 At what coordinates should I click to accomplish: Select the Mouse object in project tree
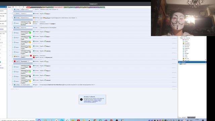tap(186, 50)
